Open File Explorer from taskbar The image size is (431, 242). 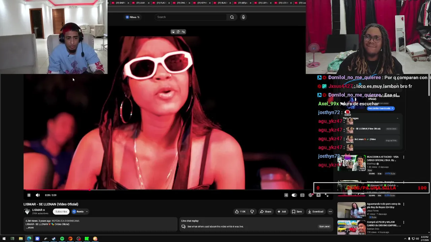21,239
